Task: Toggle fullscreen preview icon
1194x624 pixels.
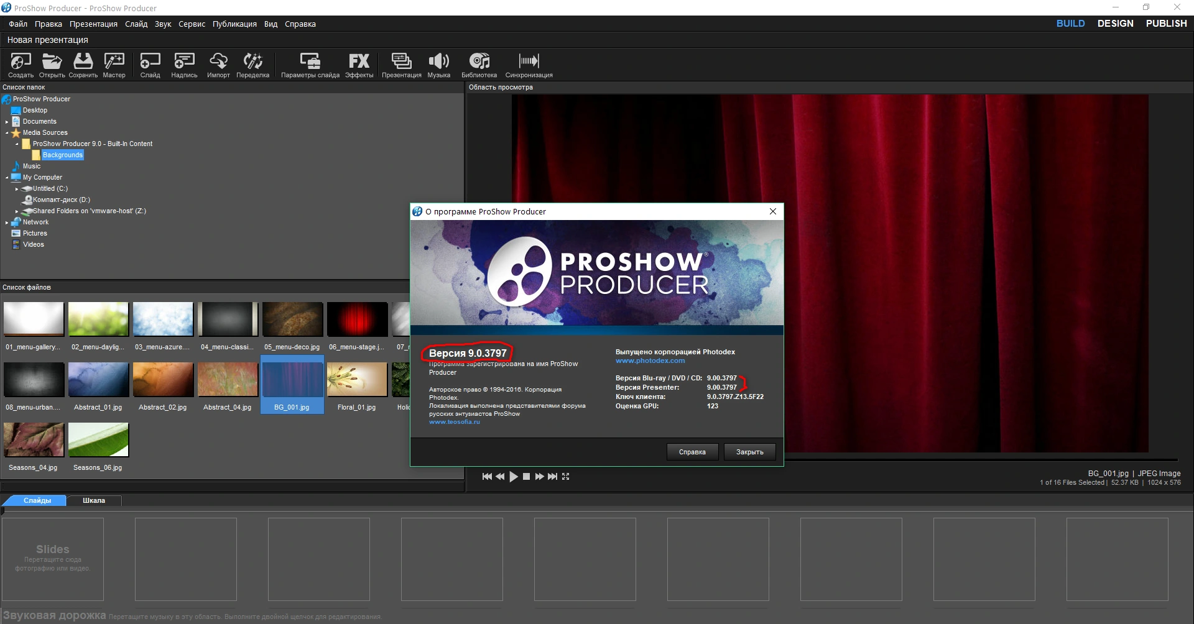Action: click(566, 477)
